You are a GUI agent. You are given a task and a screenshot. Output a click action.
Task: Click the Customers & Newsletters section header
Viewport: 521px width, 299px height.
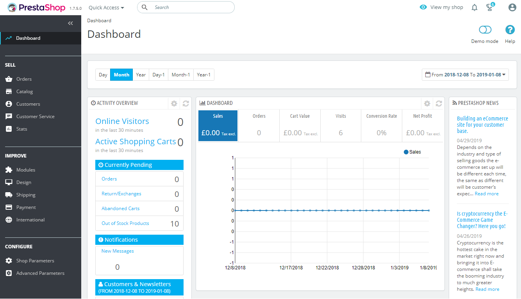139,287
